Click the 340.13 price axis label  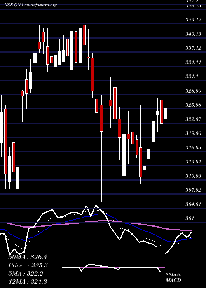coord(193,34)
